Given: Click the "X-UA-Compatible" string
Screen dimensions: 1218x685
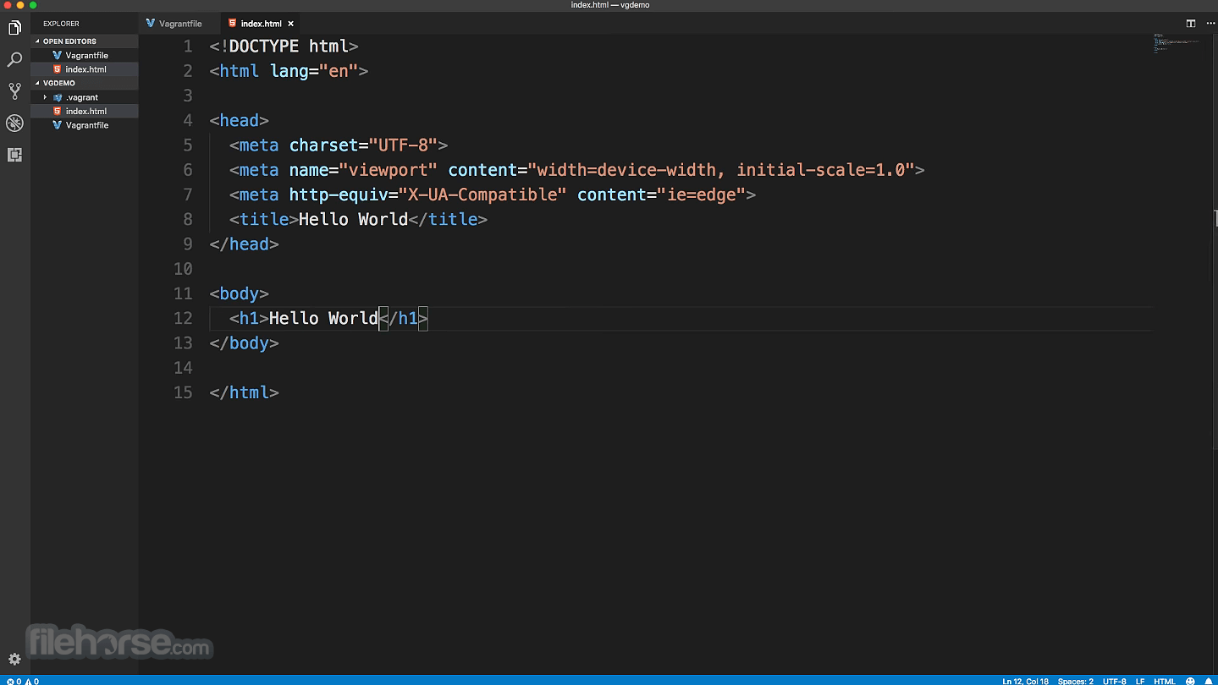Looking at the screenshot, I should (482, 195).
